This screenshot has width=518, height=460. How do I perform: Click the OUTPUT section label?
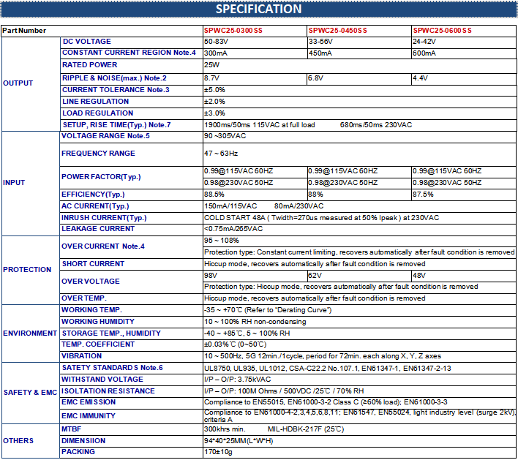tap(18, 83)
